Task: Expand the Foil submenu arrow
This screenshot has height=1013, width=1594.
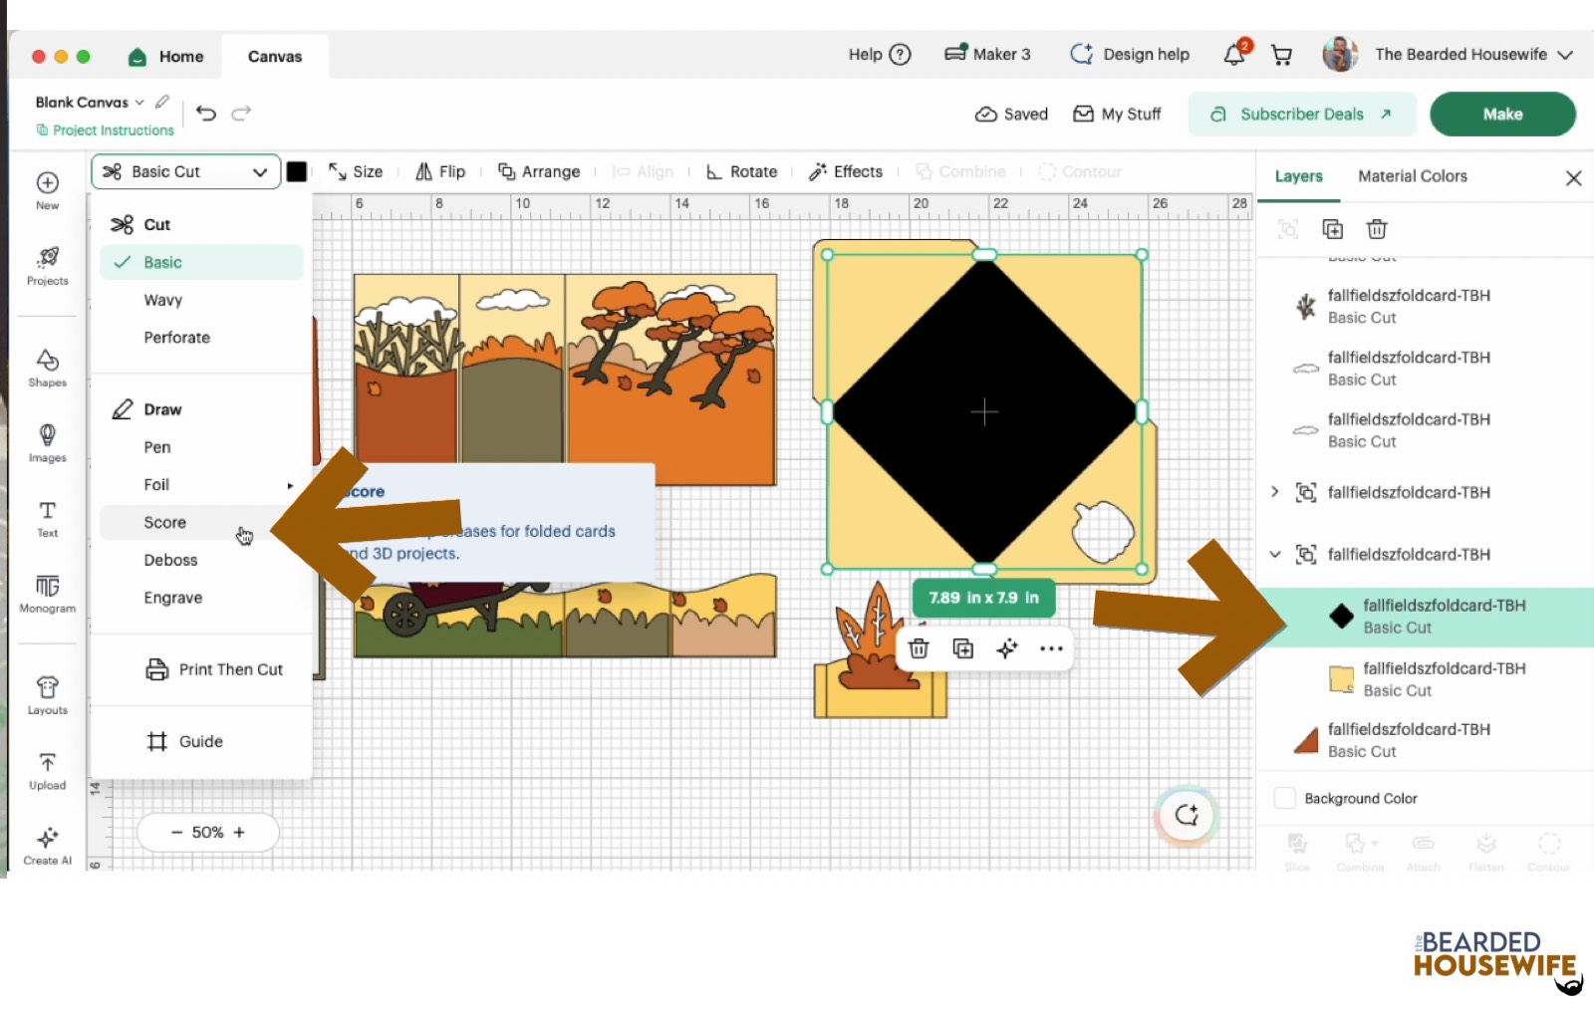Action: coord(290,485)
